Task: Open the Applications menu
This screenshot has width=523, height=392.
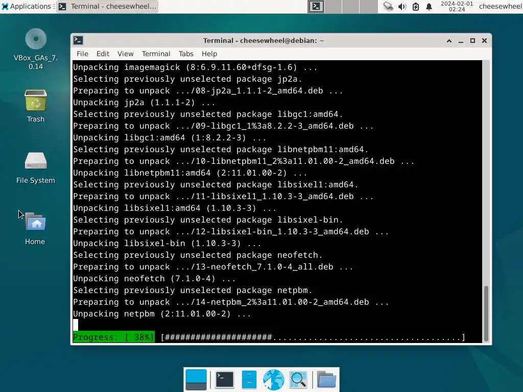Action: [x=26, y=6]
